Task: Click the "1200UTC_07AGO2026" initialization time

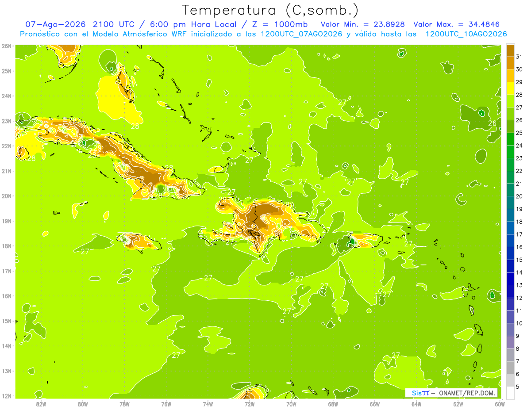Action: click(302, 34)
